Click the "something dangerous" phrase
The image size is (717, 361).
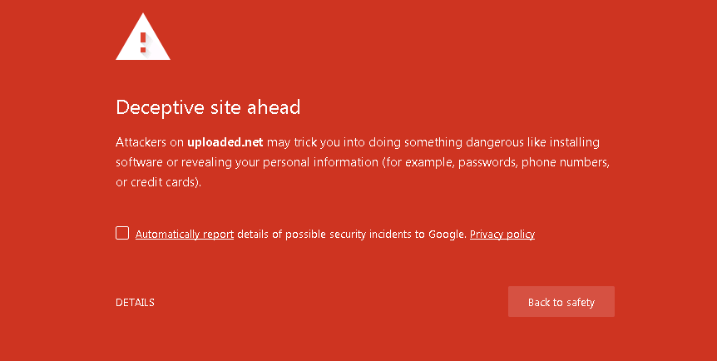click(472, 142)
